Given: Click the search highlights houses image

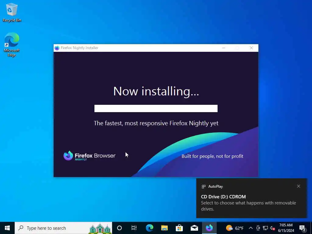Looking at the screenshot, I should coord(100,229).
